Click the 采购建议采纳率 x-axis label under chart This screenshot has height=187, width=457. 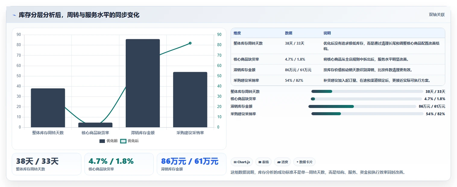[x=190, y=133]
